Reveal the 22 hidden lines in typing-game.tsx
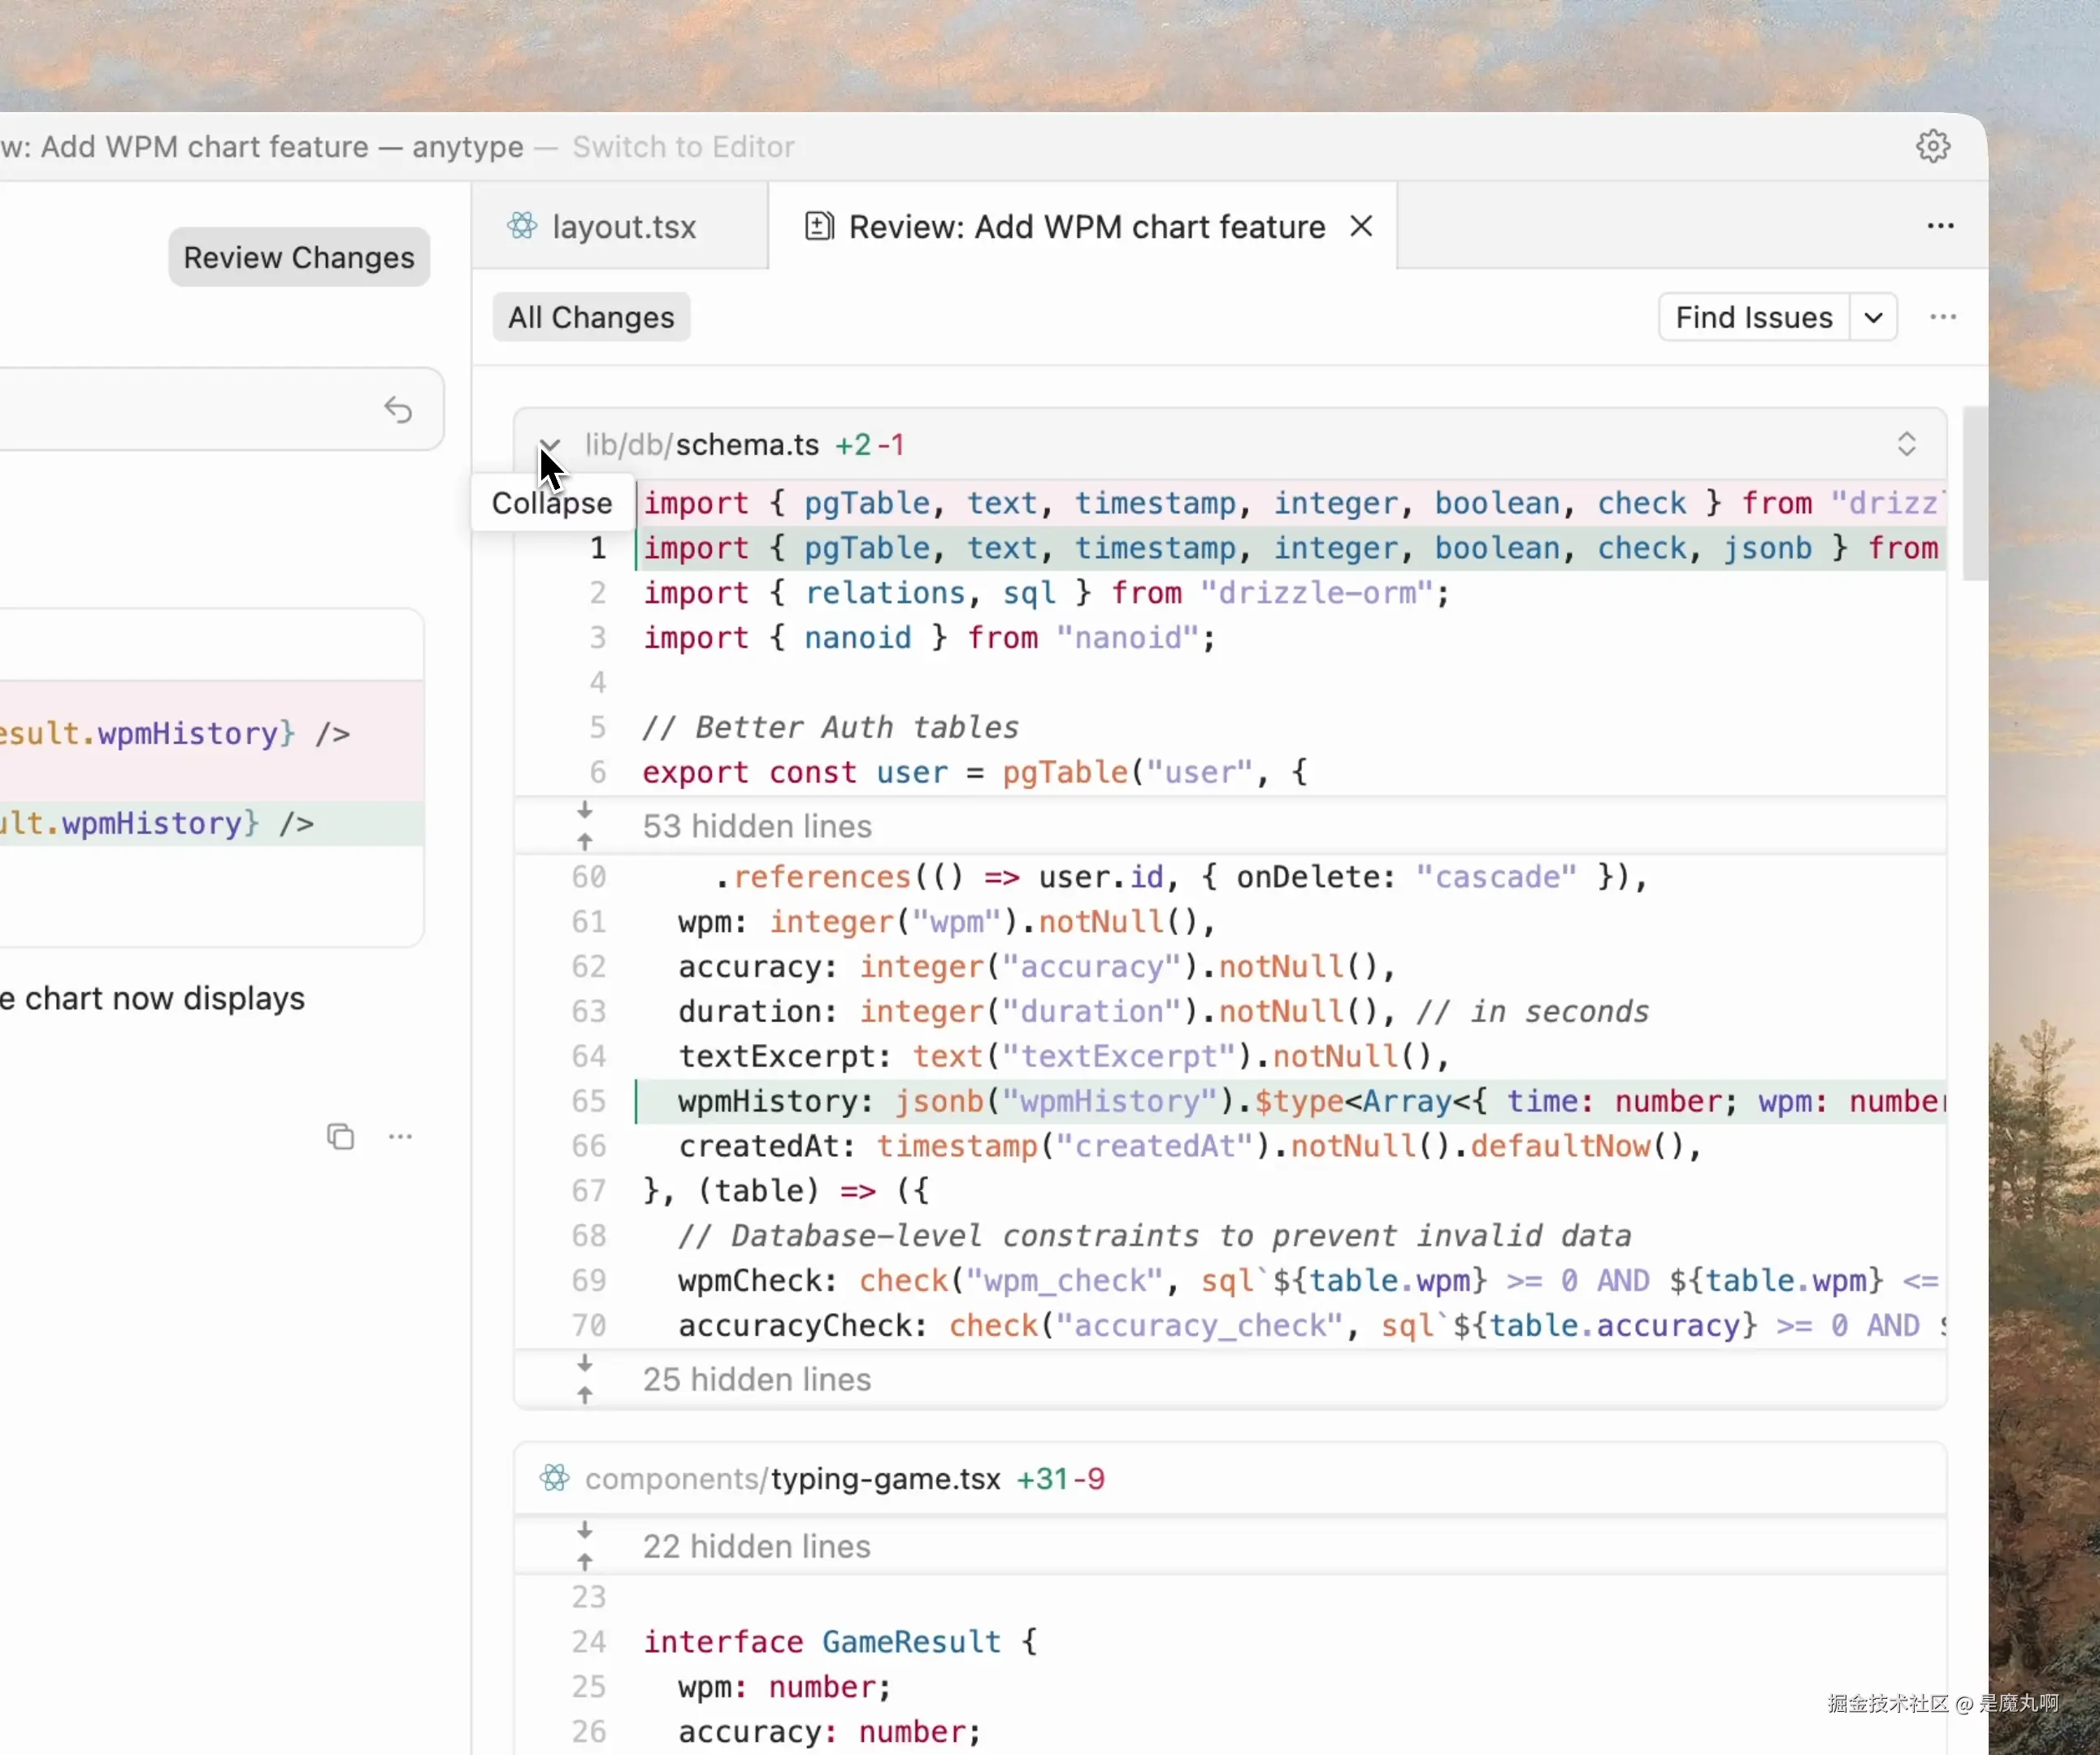The image size is (2100, 1755). point(756,1546)
